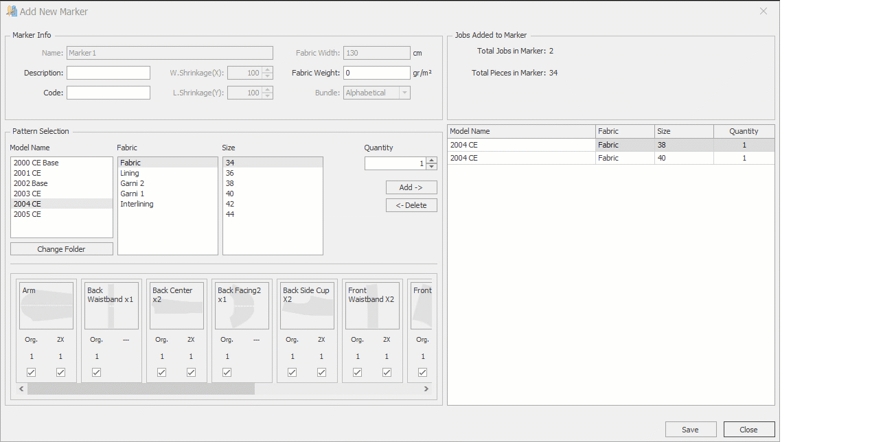
Task: Select the Back Side Cup X2 thumbnail
Action: (307, 306)
